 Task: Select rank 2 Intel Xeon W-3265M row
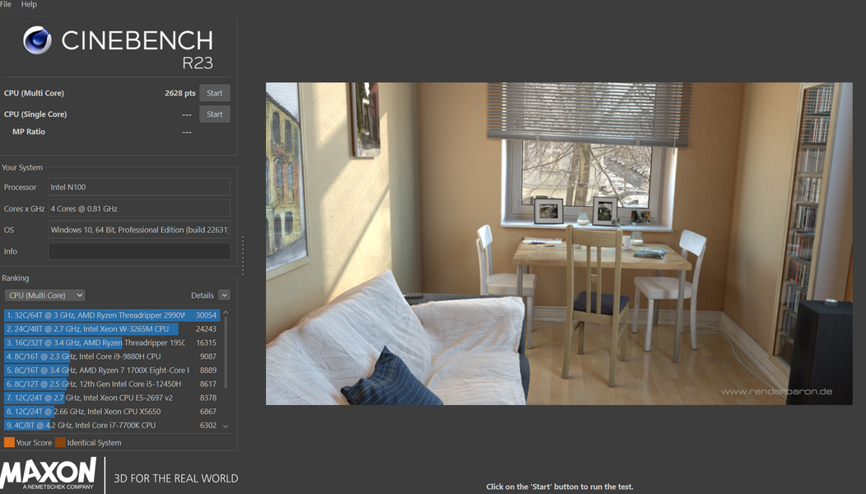click(x=112, y=329)
